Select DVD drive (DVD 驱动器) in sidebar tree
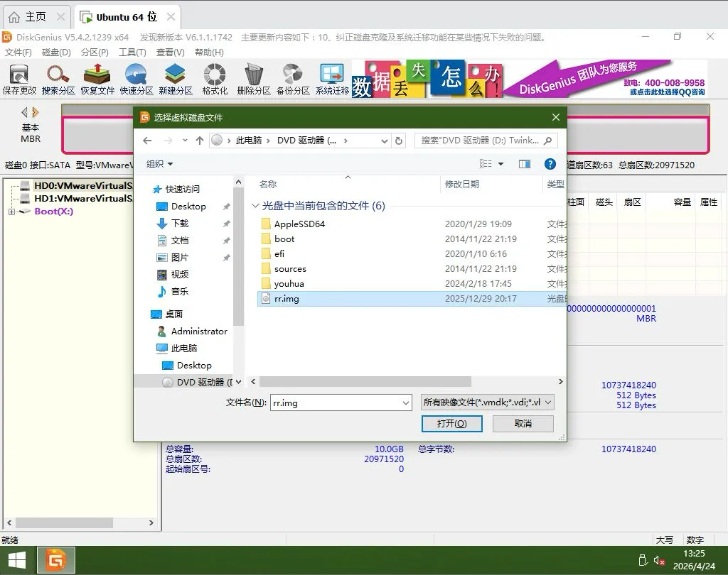728x575 pixels. (x=198, y=382)
